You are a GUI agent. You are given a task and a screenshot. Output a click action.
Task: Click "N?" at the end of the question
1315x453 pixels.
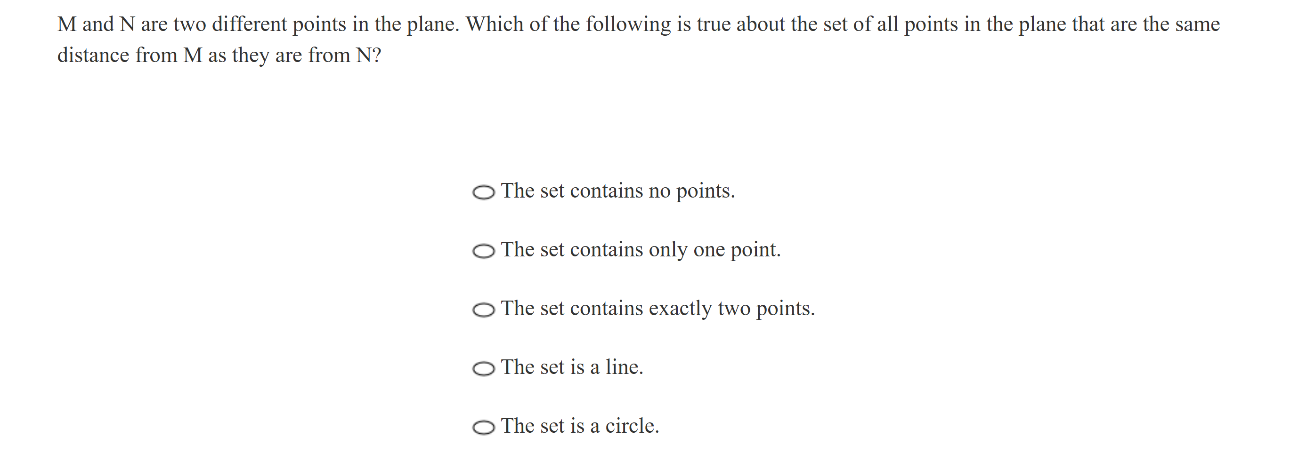[369, 55]
